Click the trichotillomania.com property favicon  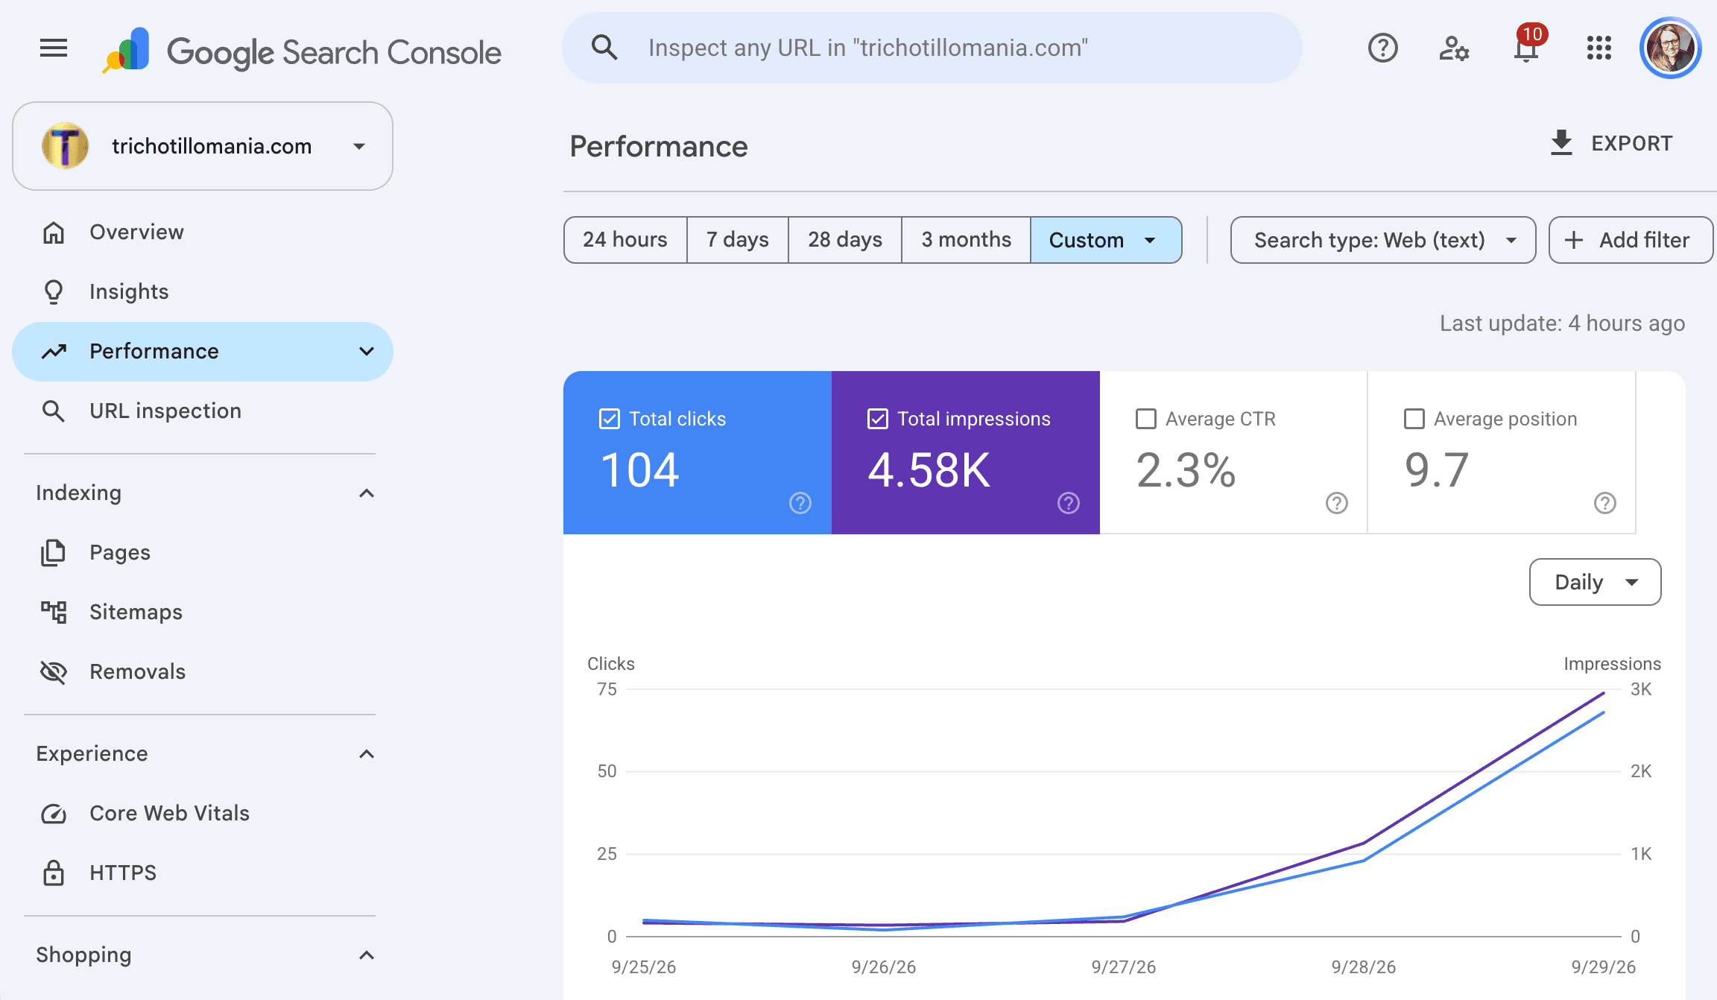point(66,146)
